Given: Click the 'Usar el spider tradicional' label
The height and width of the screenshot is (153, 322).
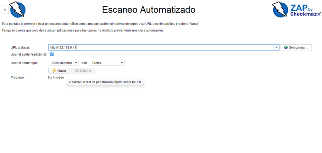Looking at the screenshot, I should coord(29,54).
